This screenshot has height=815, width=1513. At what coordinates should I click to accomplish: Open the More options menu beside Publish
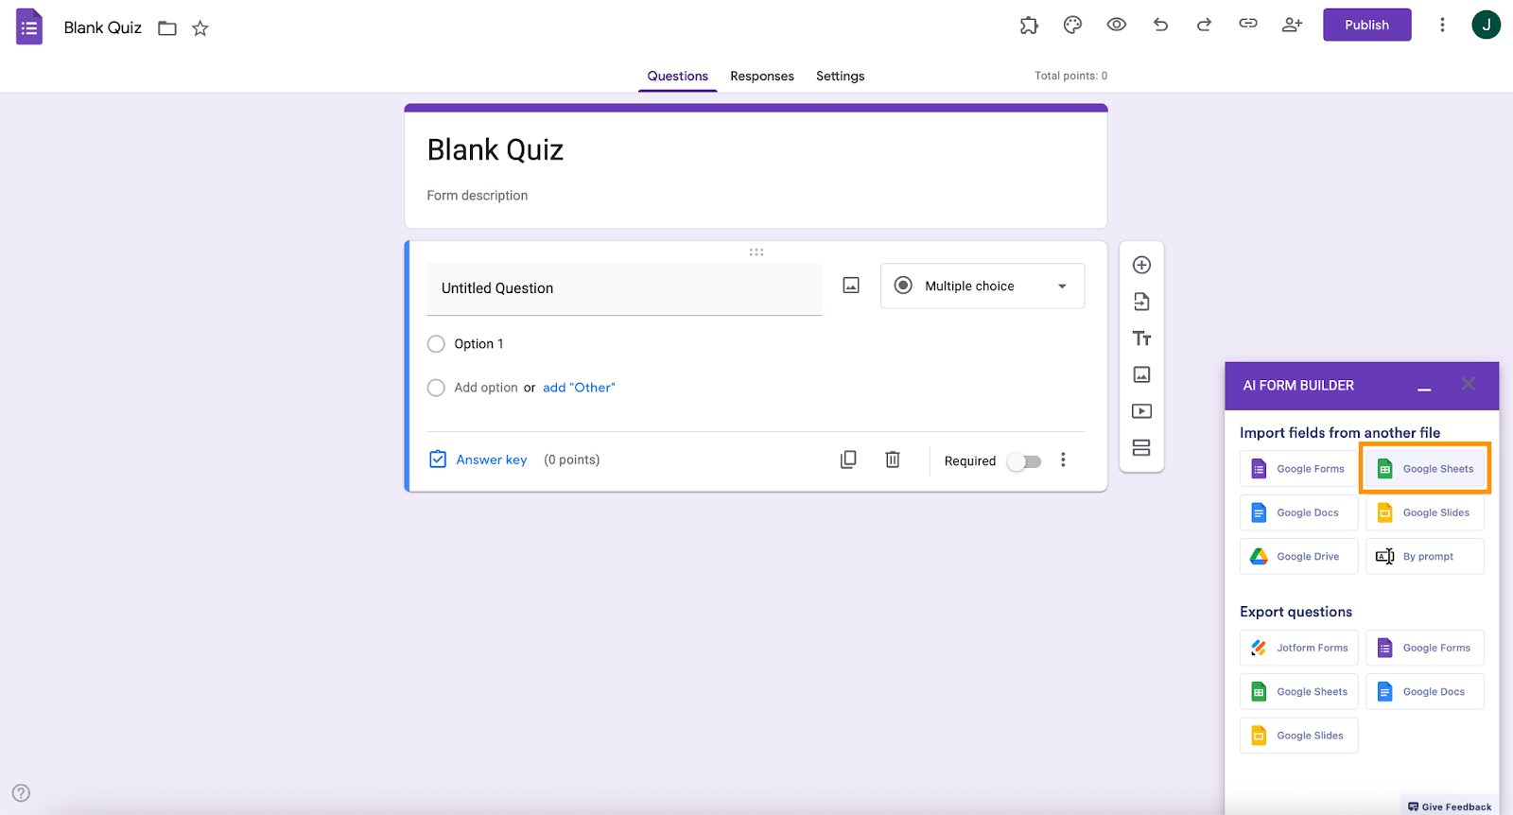point(1442,25)
